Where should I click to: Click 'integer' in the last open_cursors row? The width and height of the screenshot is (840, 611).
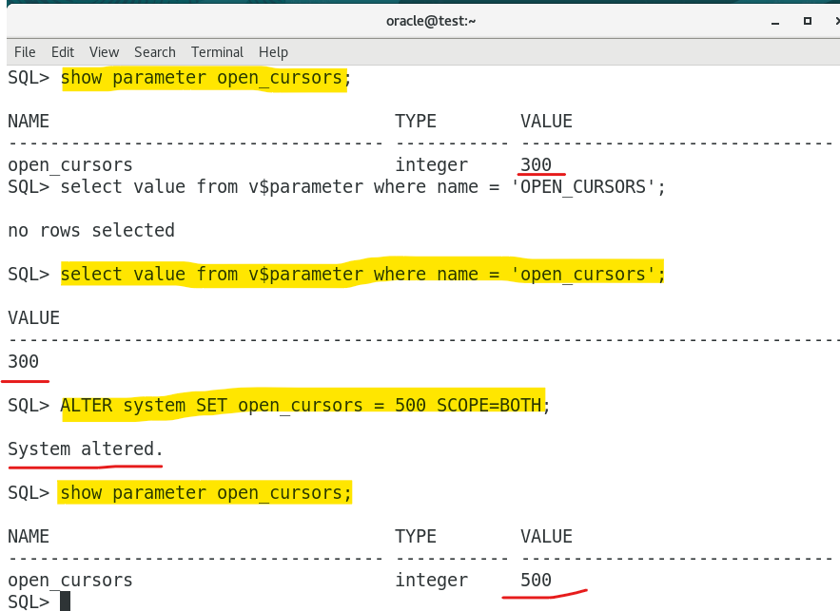[431, 581]
